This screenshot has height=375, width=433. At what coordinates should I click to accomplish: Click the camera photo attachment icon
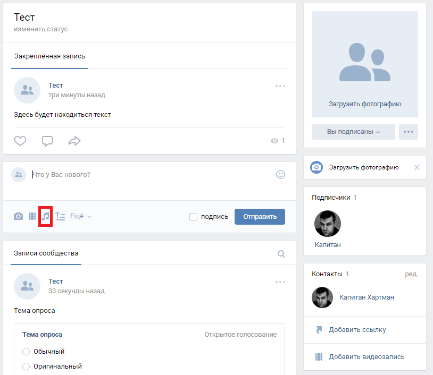click(x=19, y=216)
